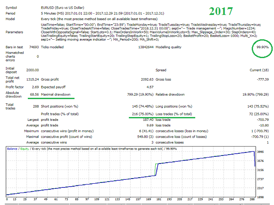Click the "Equity" legend label on the chart
Image resolution: width=274 pixels, height=205 pixels.
coord(25,149)
